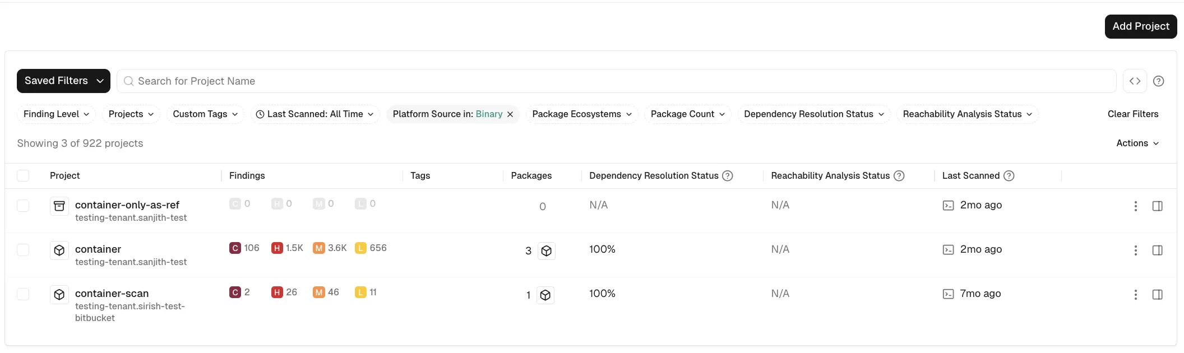This screenshot has height=353, width=1184.
Task: Expand Dependency Resolution Status filter
Action: 814,114
